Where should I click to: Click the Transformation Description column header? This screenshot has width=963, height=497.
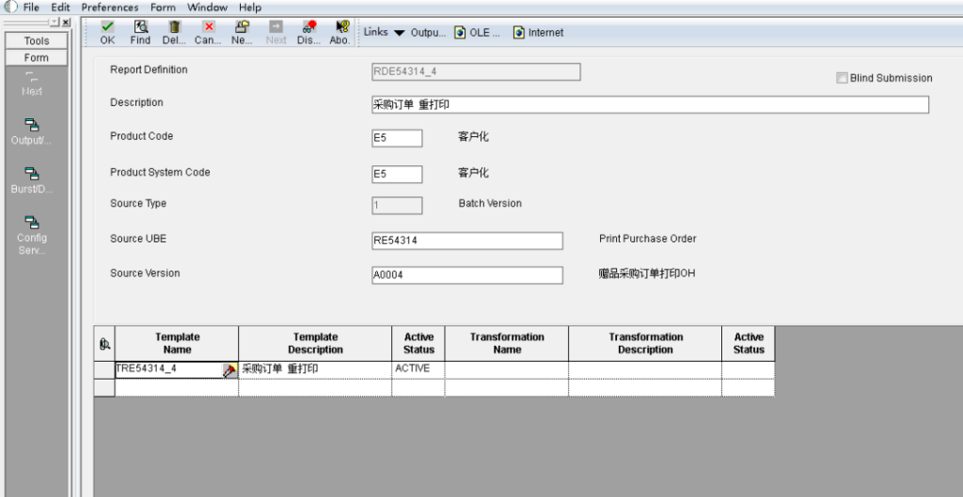point(645,344)
